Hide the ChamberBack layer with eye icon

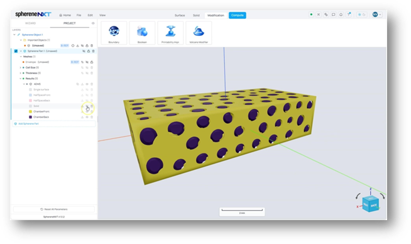tap(87, 117)
